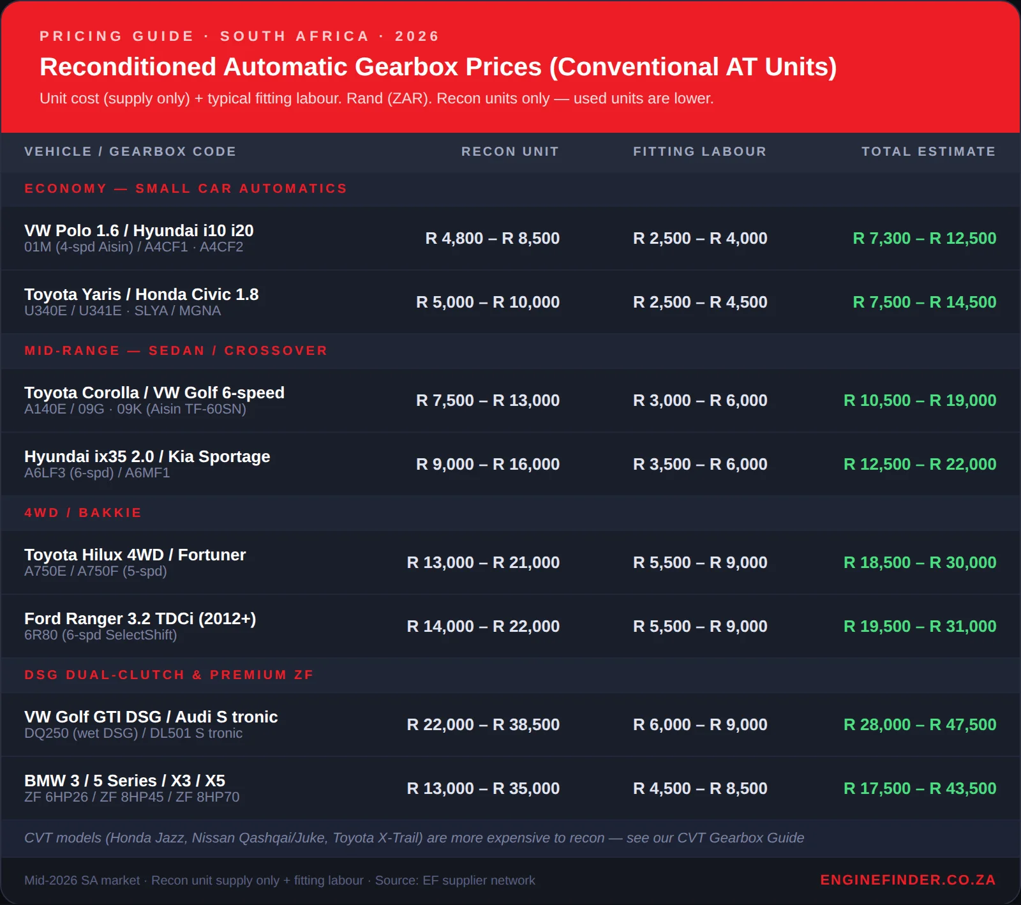Click the subtitle about unit cost and fitting labour
The image size is (1021, 905).
click(376, 98)
